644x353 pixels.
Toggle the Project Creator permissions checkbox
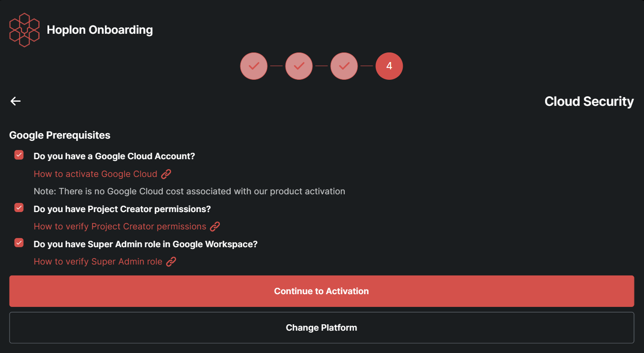point(19,208)
